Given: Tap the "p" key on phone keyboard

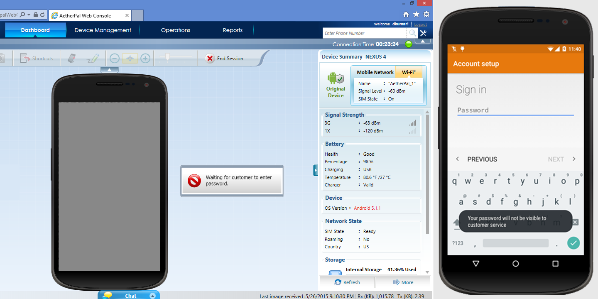Looking at the screenshot, I should (x=577, y=181).
